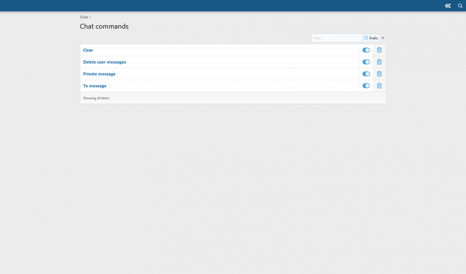
Task: Delete the Clear command
Action: point(379,50)
